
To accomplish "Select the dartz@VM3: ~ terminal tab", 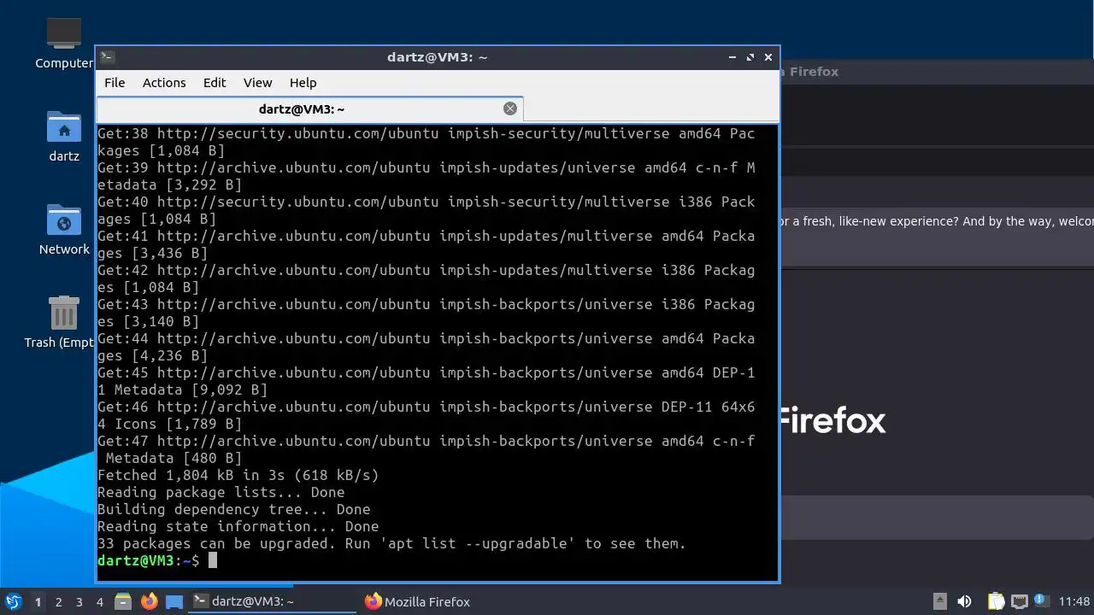I will pos(301,109).
